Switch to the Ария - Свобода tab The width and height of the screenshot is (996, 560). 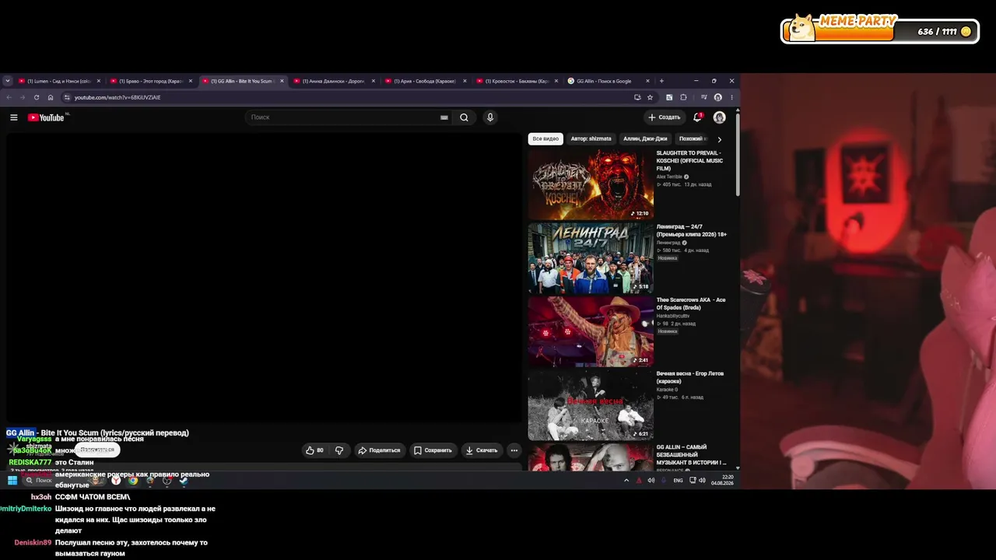pos(426,81)
